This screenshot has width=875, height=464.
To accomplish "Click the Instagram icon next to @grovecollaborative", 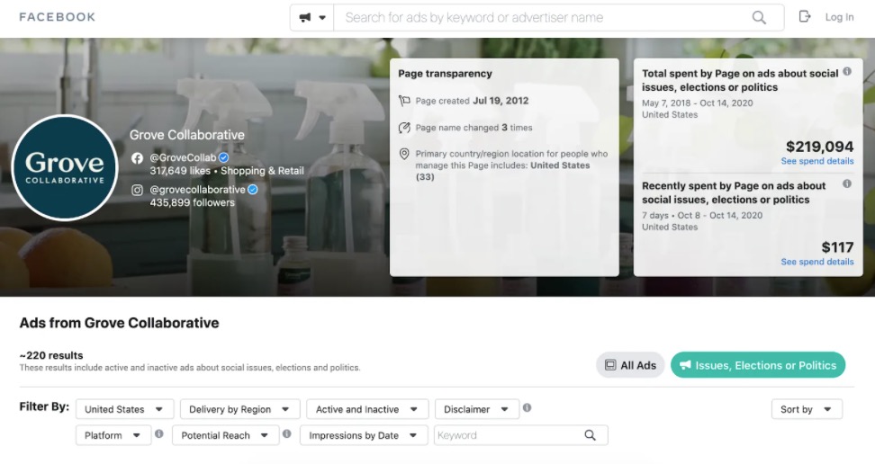I will 137,190.
